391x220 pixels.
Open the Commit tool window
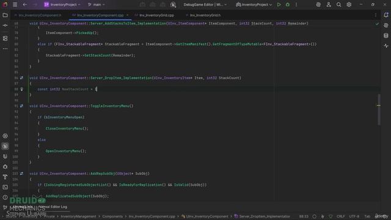(5, 26)
